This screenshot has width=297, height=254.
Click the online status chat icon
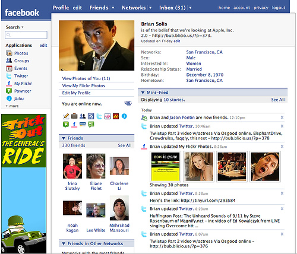coord(128,103)
